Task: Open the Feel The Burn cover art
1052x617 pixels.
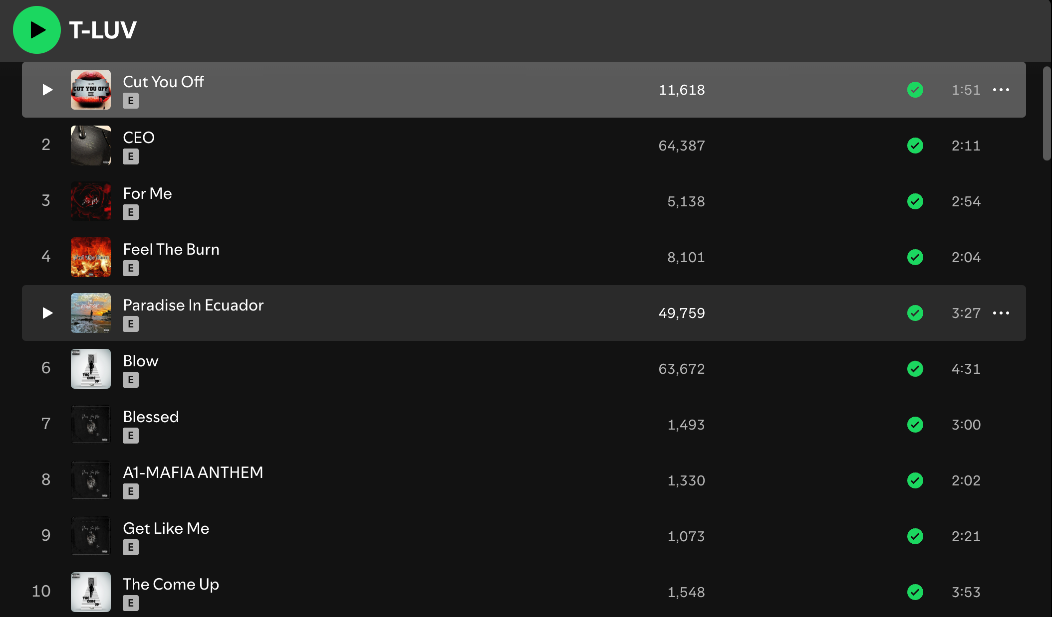Action: pos(91,257)
